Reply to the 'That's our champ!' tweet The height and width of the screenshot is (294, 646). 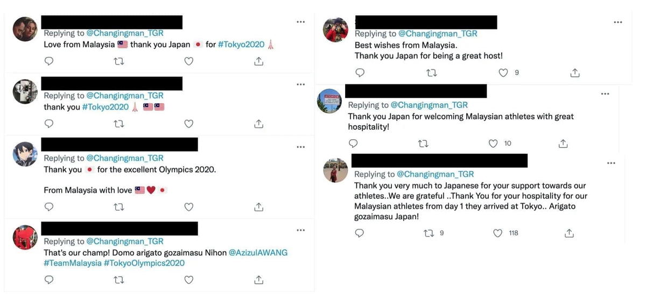49,279
